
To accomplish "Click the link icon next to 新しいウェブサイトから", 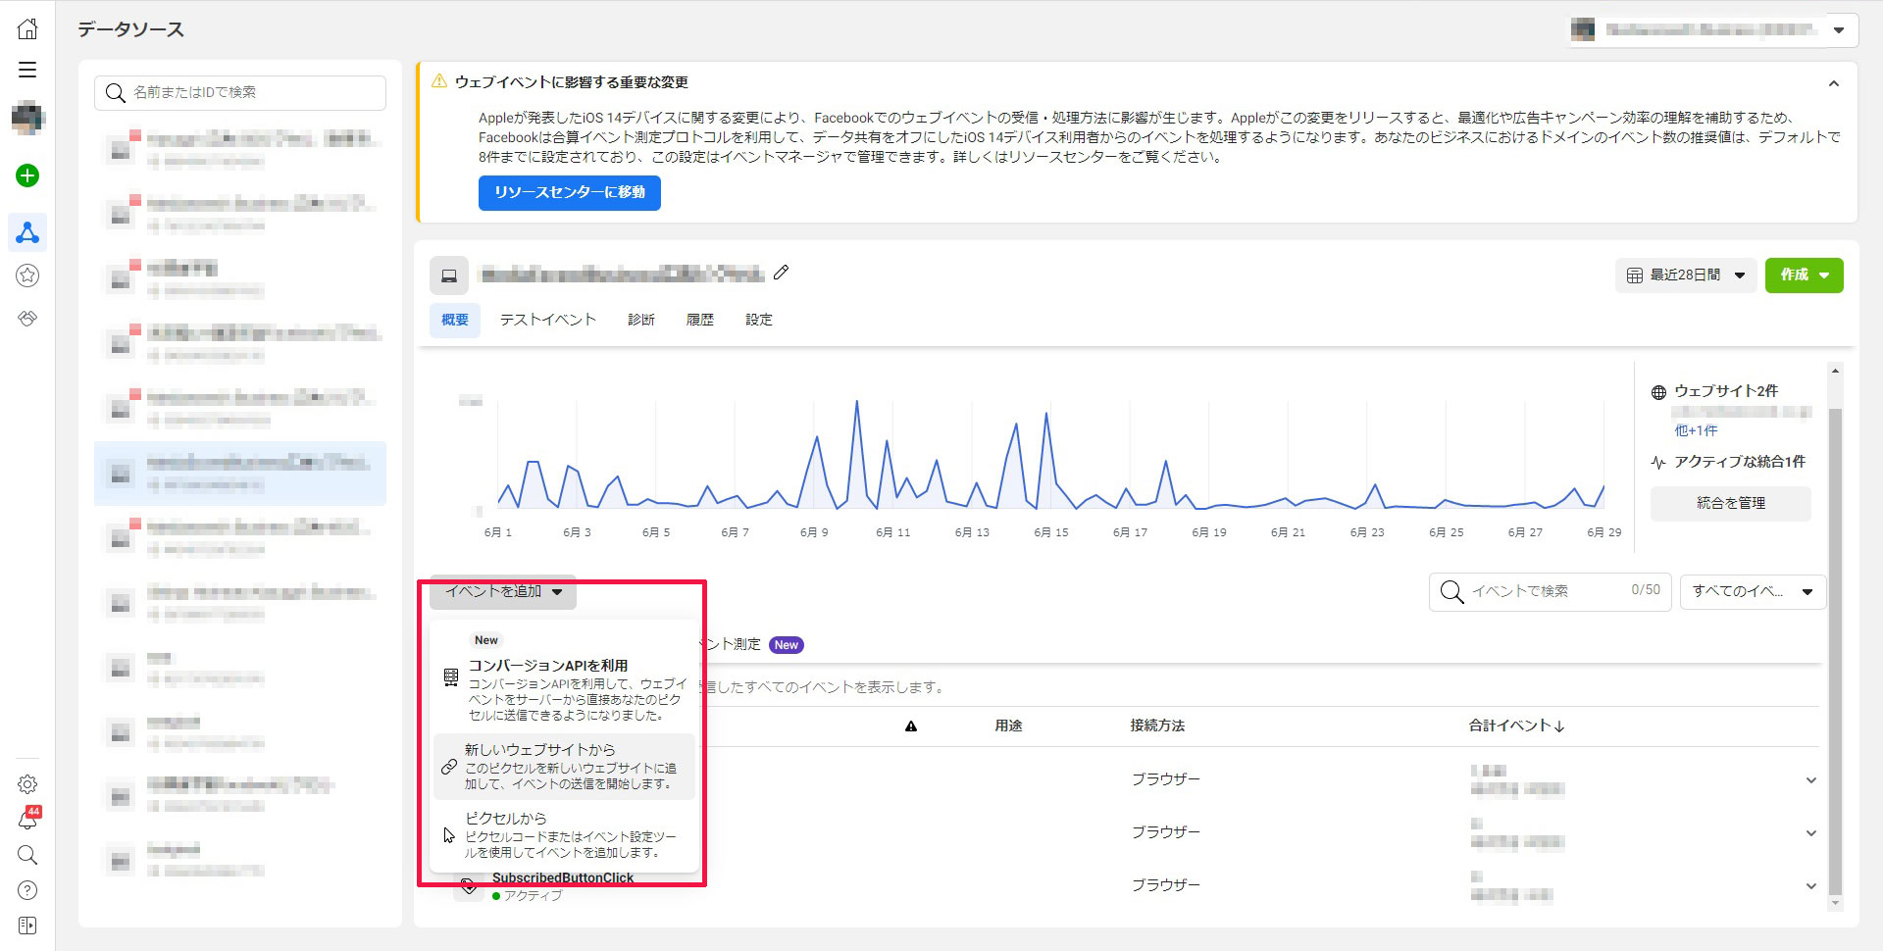I will click(449, 767).
